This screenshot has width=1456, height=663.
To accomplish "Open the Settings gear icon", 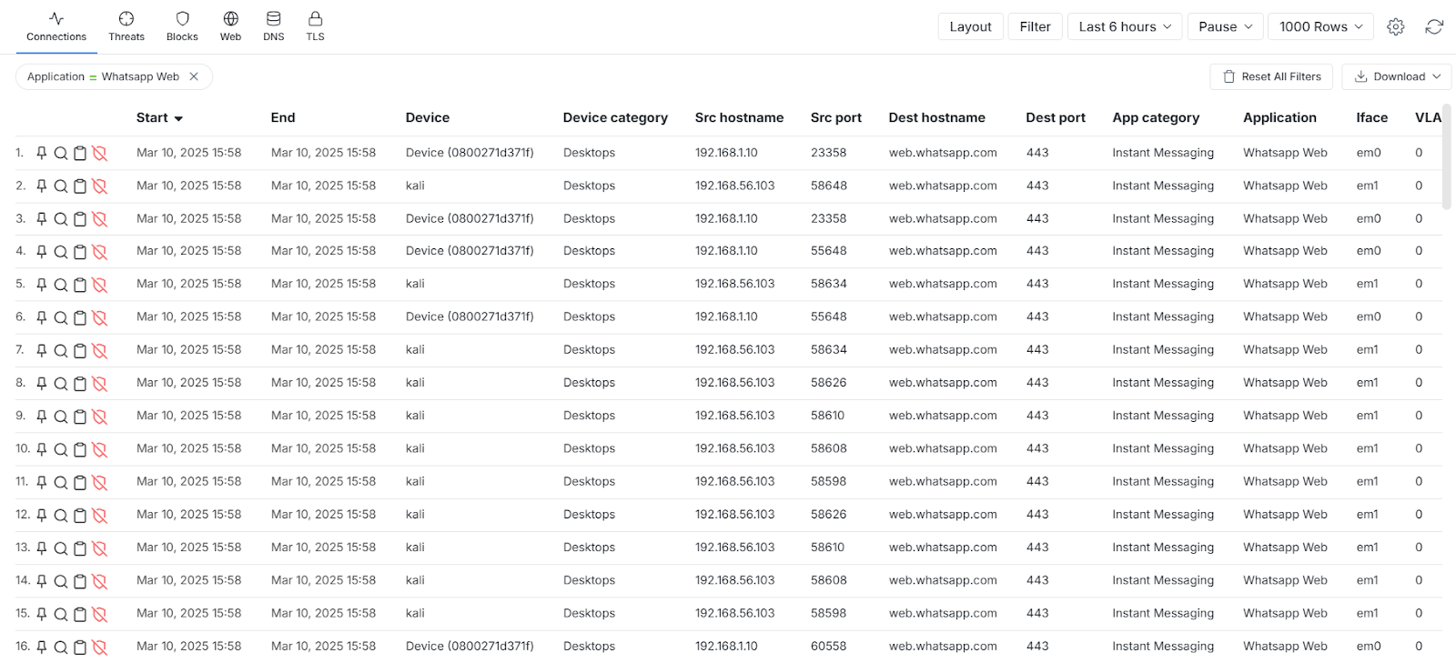I will point(1395,27).
